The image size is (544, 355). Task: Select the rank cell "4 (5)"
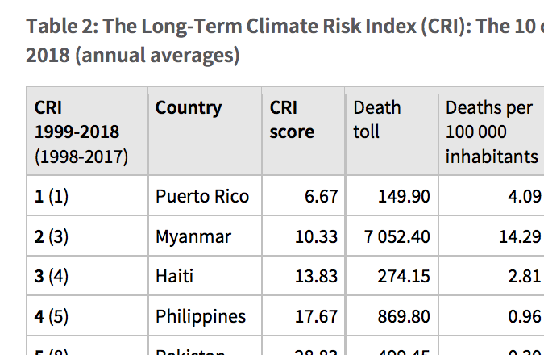pos(52,317)
